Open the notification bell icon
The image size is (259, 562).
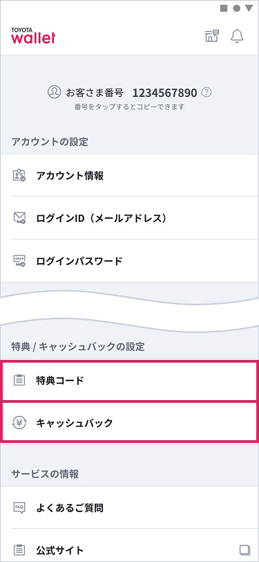pyautogui.click(x=237, y=36)
